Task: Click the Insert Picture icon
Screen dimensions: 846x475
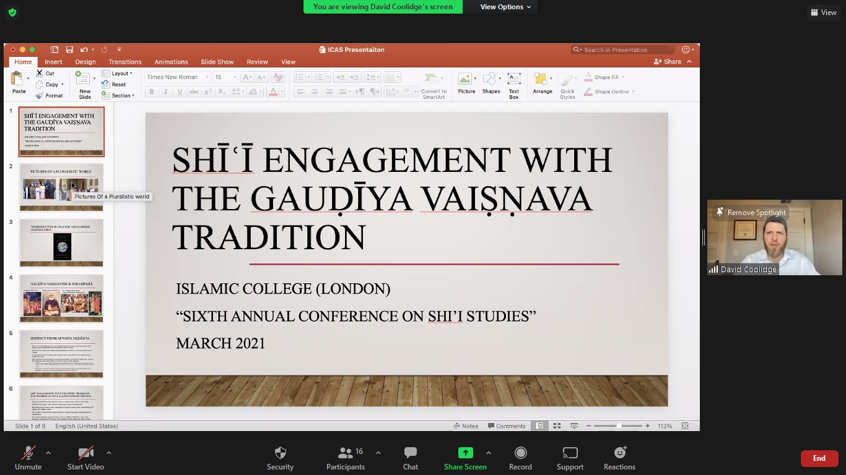Action: point(464,79)
